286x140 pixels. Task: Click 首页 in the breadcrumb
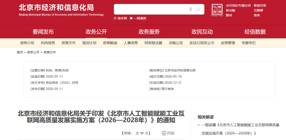20,52
